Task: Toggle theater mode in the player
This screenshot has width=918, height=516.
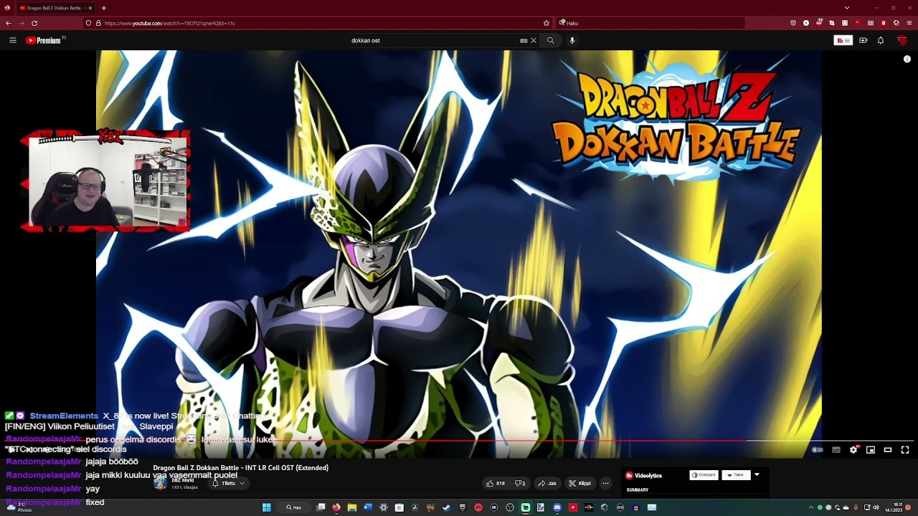Action: [x=888, y=450]
